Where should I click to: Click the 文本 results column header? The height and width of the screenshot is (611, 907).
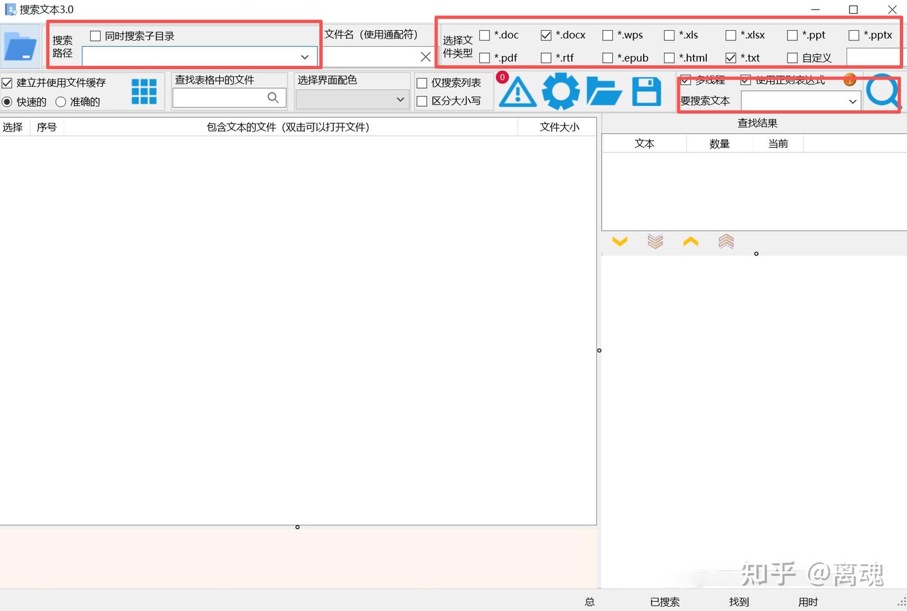[x=644, y=143]
